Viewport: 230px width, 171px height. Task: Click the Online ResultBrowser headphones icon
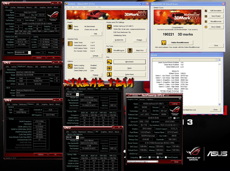point(164,43)
